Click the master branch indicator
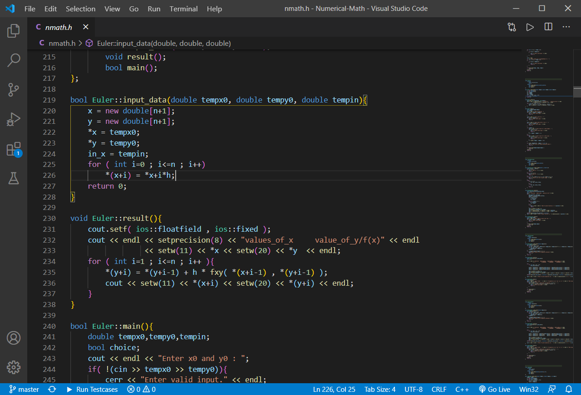This screenshot has height=395, width=581. [24, 389]
